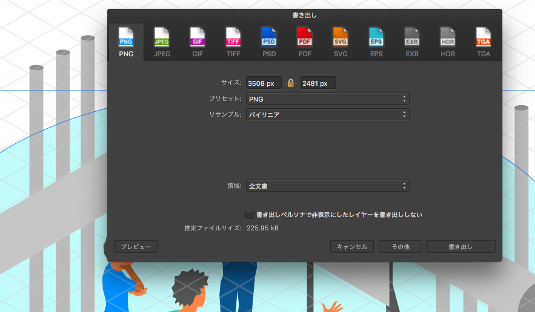
Task: Choose the PDF export format
Action: (x=305, y=42)
